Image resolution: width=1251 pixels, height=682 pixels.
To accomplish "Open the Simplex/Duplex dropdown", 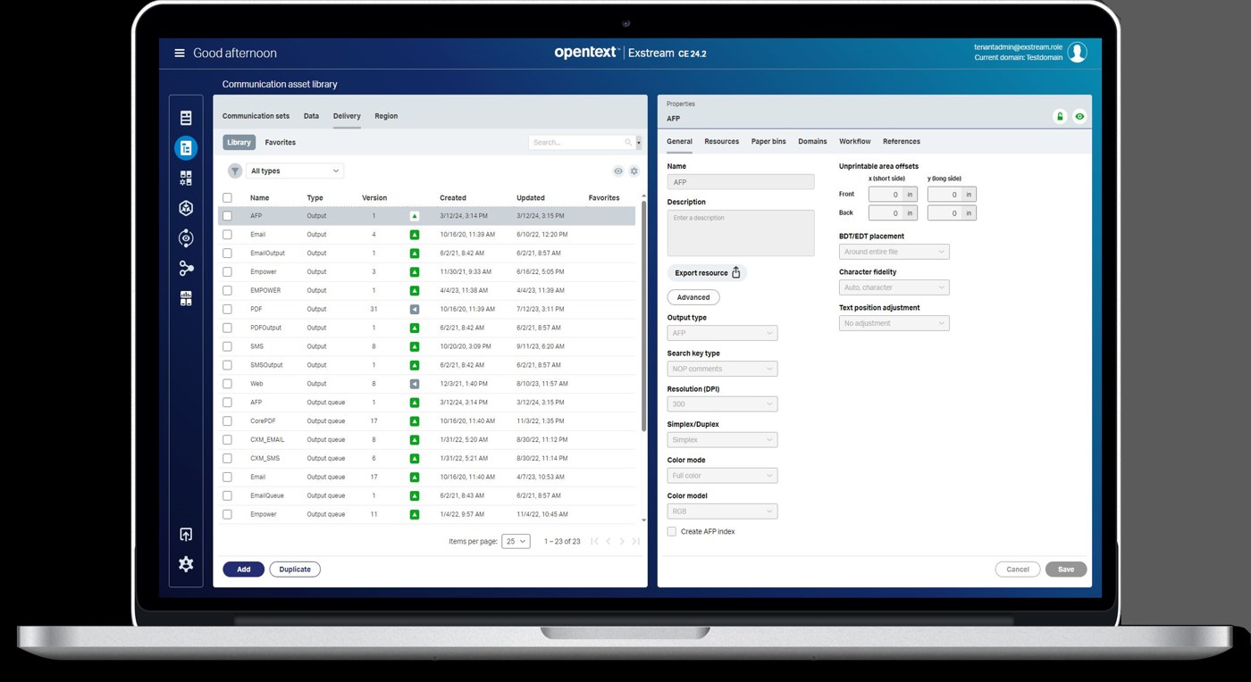I will (x=722, y=440).
